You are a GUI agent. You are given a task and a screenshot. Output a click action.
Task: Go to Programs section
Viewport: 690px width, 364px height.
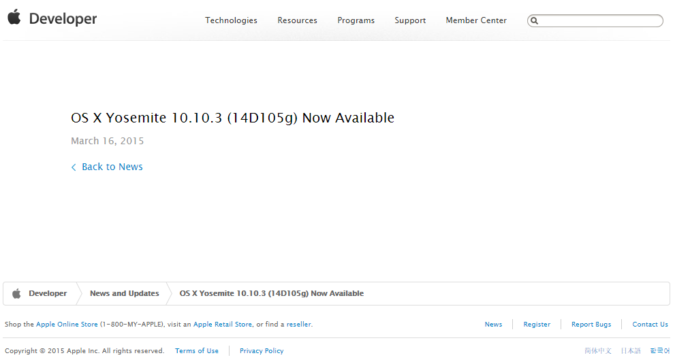pyautogui.click(x=356, y=20)
